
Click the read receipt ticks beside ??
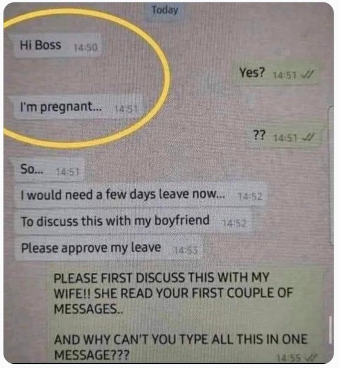click(308, 138)
